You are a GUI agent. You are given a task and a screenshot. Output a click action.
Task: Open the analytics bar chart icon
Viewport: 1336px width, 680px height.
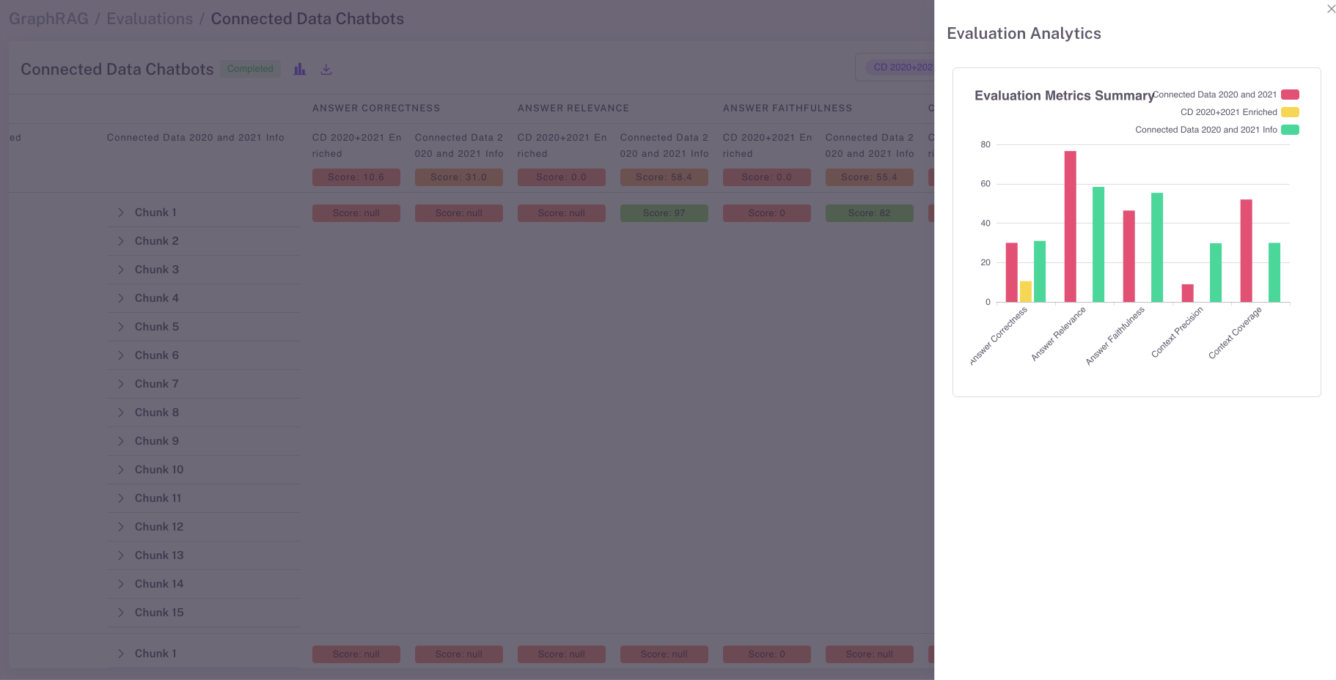pos(299,69)
